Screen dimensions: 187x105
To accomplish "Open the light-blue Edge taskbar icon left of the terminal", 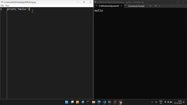I will [x=83, y=102].
